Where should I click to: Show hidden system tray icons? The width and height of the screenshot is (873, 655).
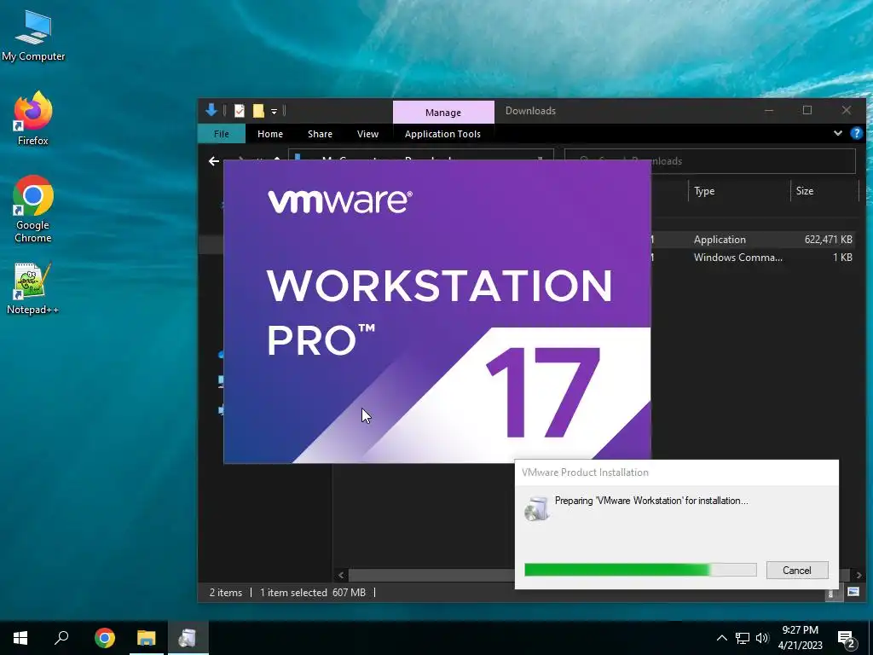[721, 638]
